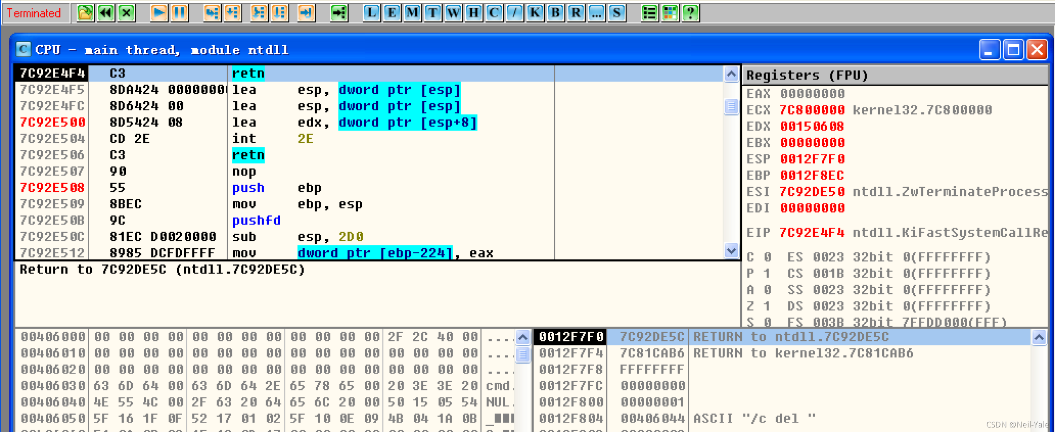The image size is (1055, 432).
Task: Open Handles window with H button
Action: point(474,13)
